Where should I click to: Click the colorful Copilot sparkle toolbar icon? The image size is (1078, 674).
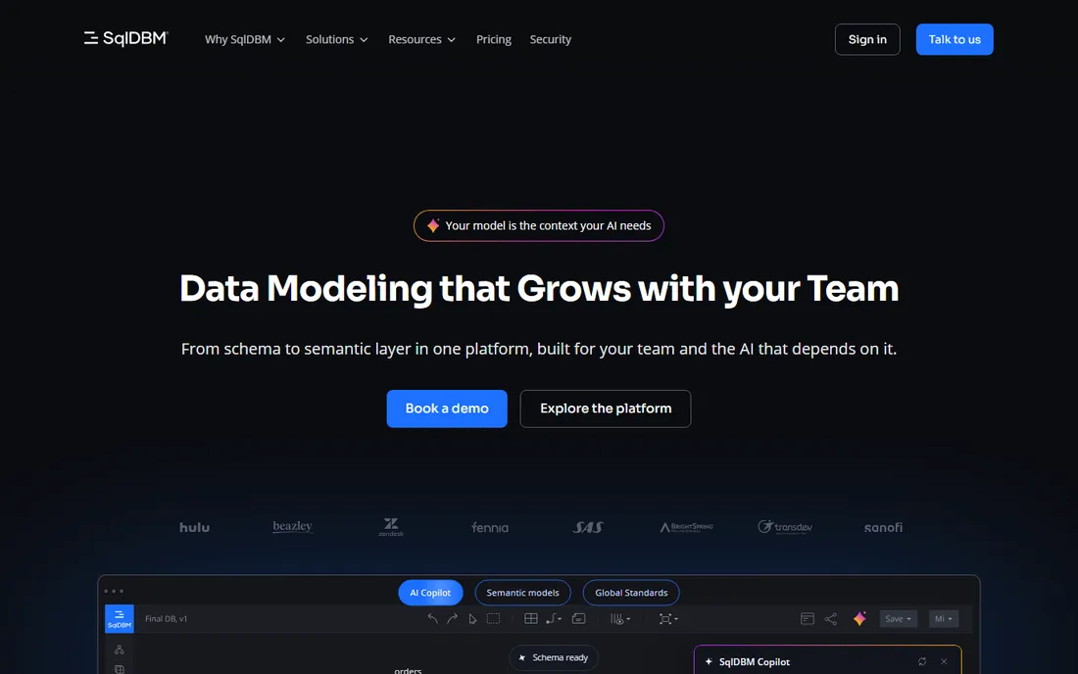coord(859,618)
